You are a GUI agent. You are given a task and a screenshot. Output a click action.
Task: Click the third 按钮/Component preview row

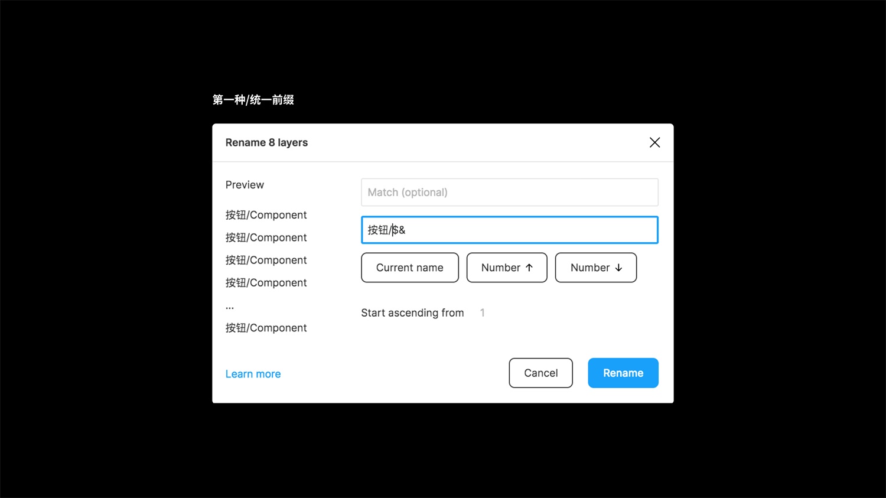point(266,259)
